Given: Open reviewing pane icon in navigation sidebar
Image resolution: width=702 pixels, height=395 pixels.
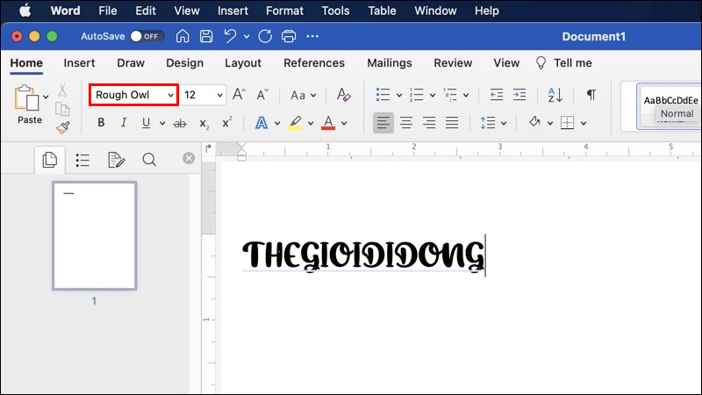Looking at the screenshot, I should coord(117,160).
